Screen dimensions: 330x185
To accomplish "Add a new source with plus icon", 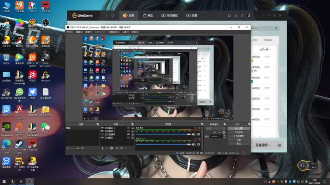I will (102, 148).
